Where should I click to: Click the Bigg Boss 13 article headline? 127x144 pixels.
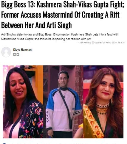pos(63,15)
